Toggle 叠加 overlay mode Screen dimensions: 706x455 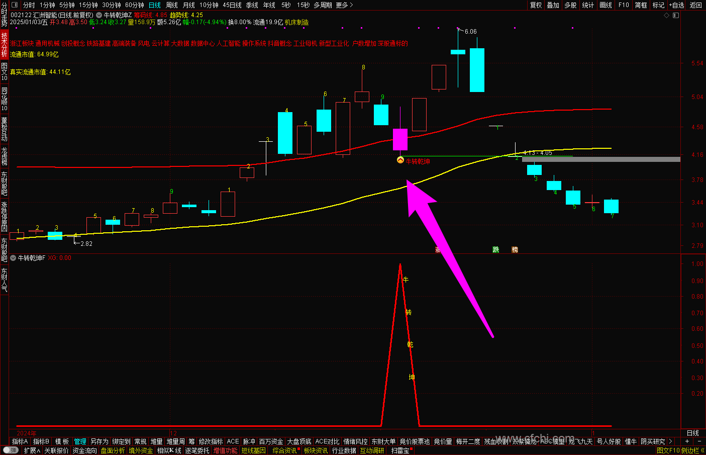[553, 5]
